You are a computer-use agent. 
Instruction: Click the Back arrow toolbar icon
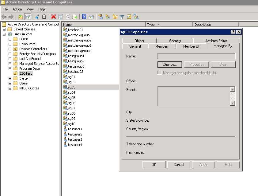point(4,17)
